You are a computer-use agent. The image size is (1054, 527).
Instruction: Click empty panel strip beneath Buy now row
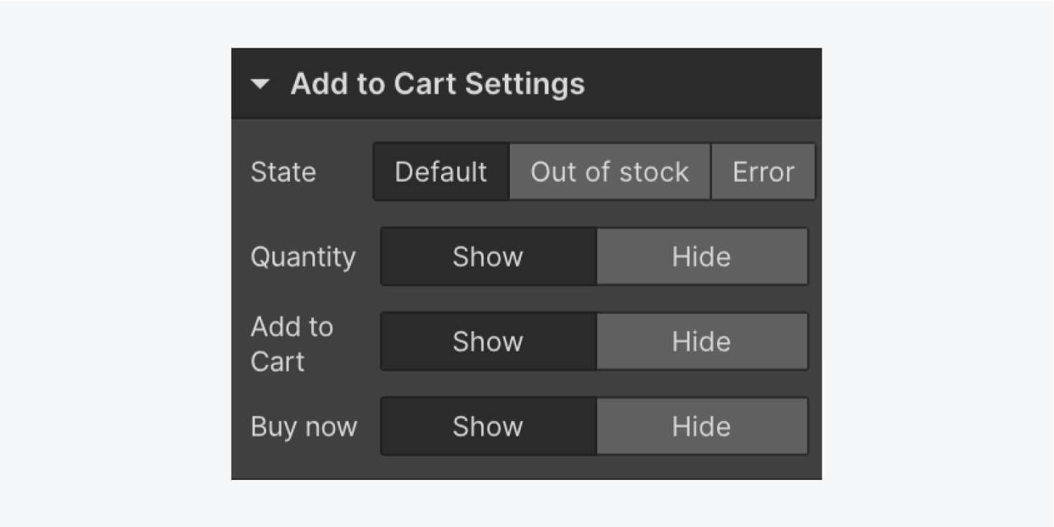(x=527, y=467)
